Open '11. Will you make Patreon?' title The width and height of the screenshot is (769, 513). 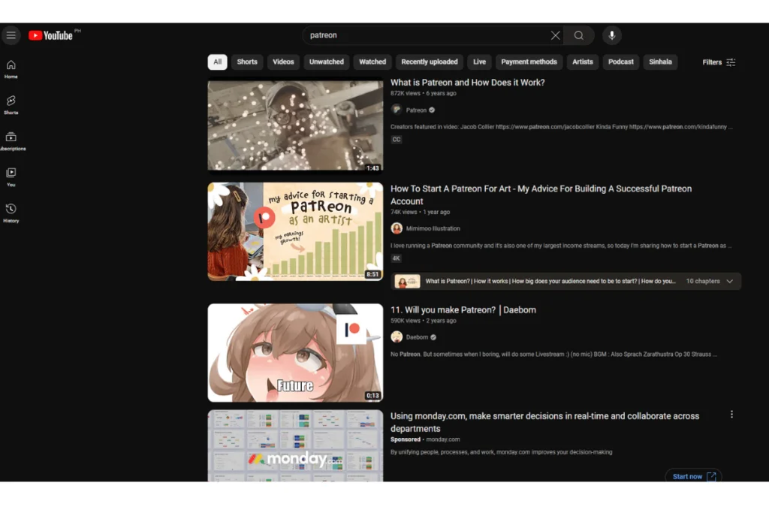click(x=463, y=310)
